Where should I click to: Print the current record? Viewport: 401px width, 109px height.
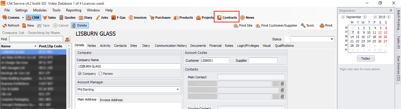pos(326,25)
